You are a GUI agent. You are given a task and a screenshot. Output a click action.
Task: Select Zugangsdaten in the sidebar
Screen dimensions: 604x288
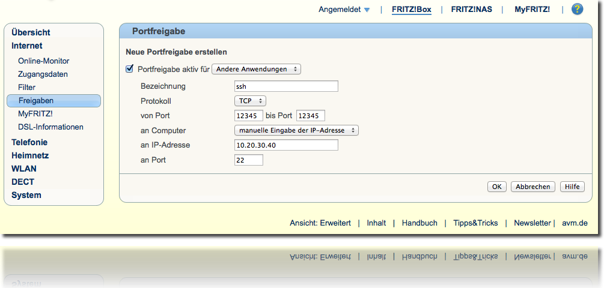tap(43, 74)
